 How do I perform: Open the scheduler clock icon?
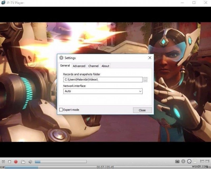point(189,161)
